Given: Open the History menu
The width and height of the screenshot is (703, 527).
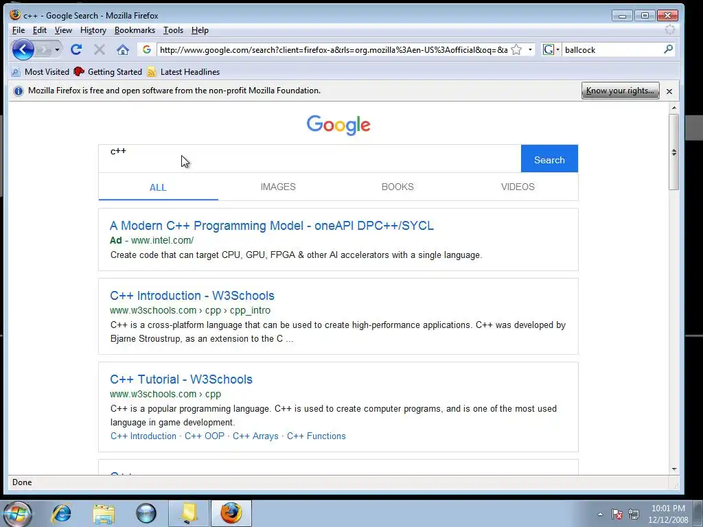Looking at the screenshot, I should (x=93, y=30).
